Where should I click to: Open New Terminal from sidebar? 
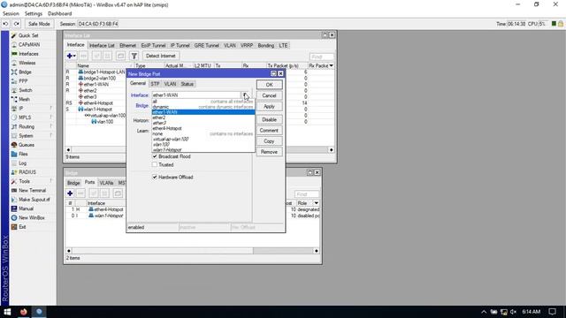(32, 191)
